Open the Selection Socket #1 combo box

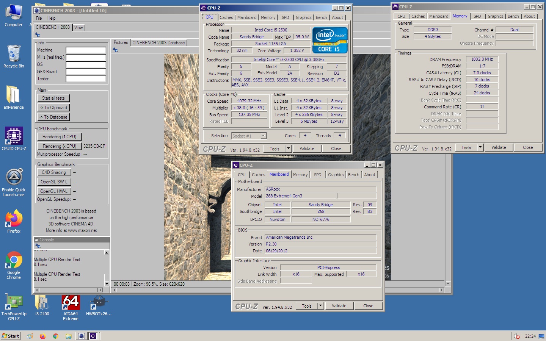[249, 136]
